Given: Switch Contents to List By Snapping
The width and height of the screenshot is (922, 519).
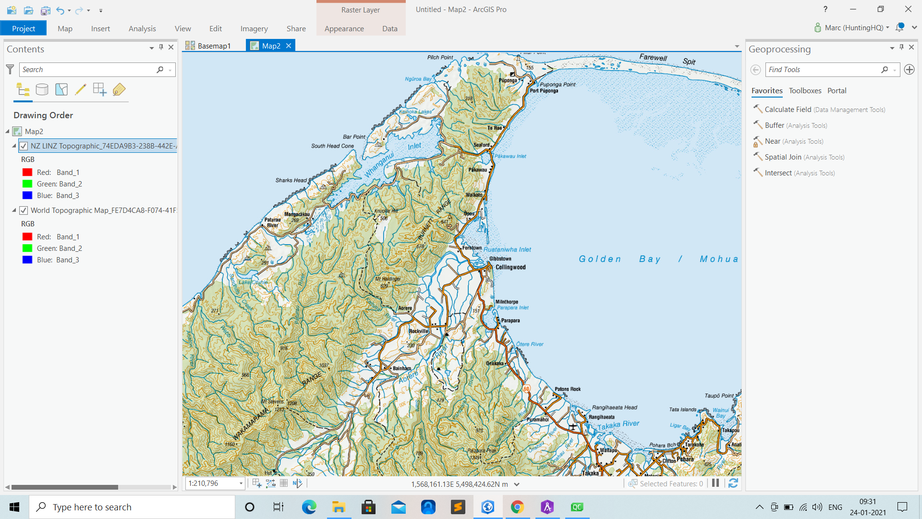Looking at the screenshot, I should coord(99,89).
